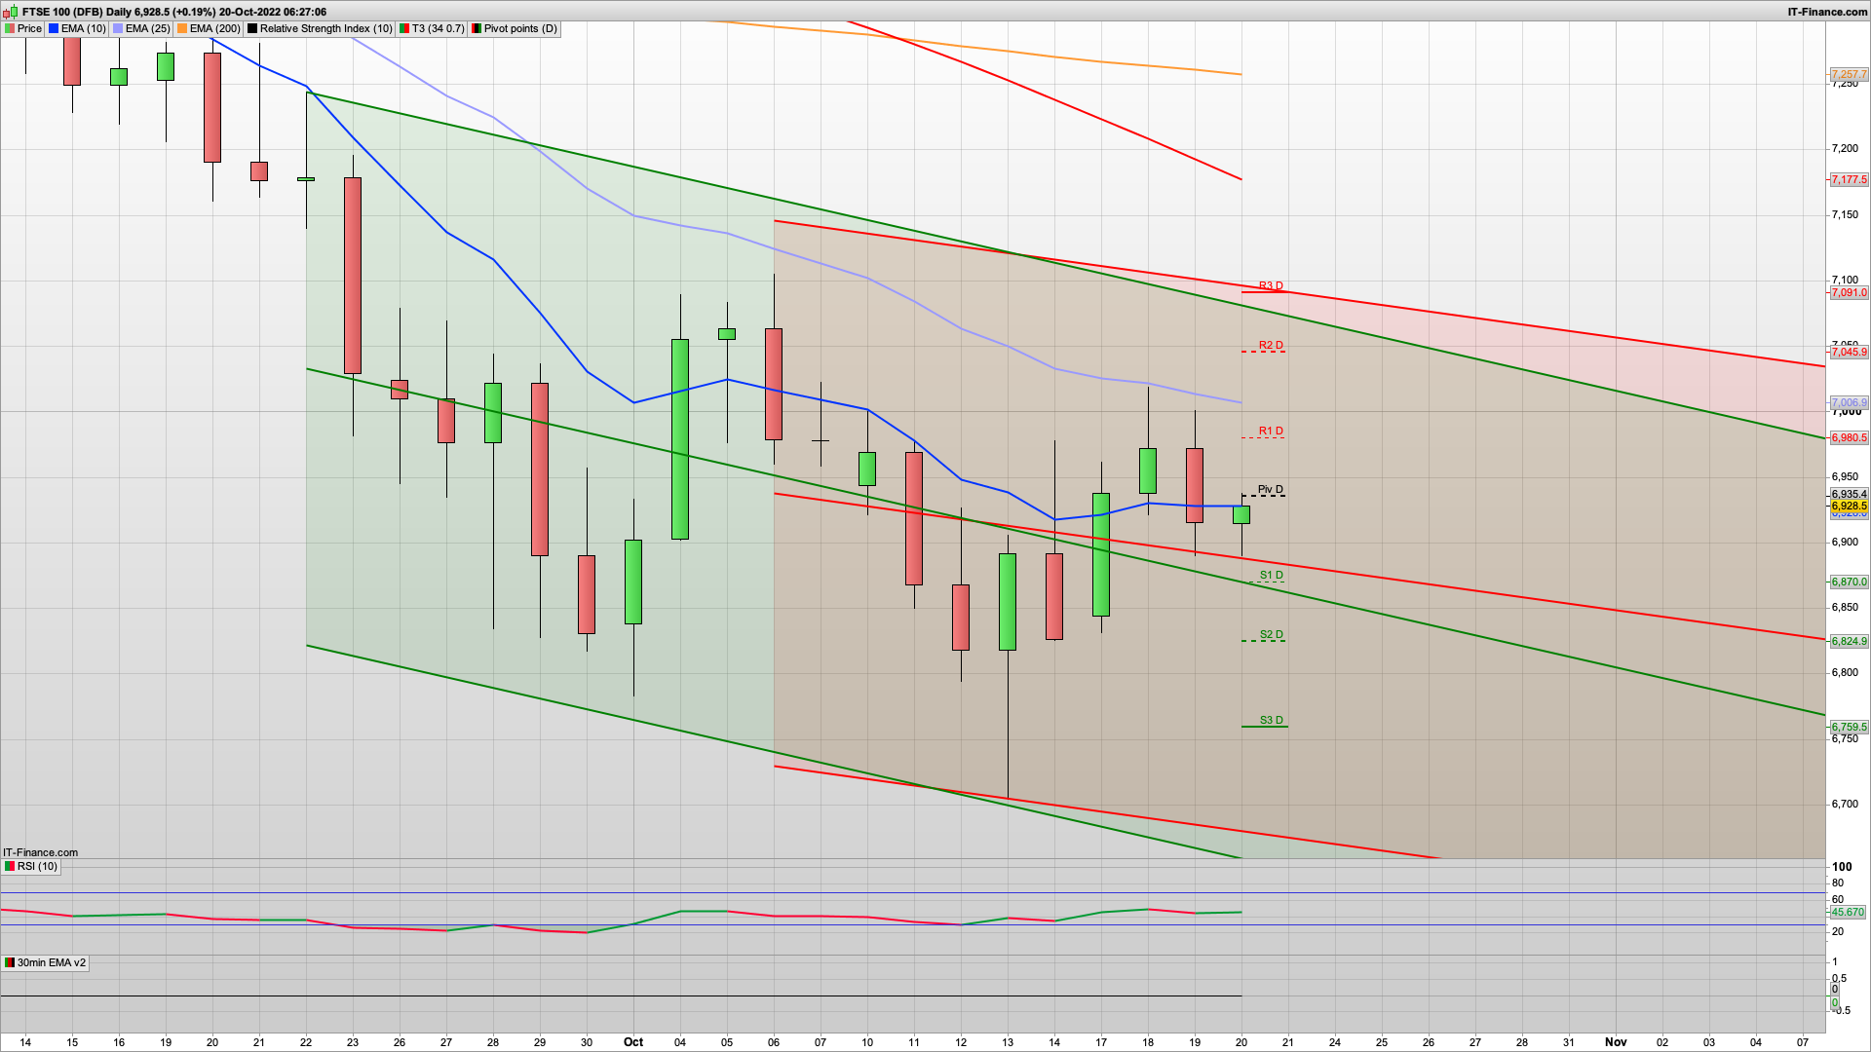
Task: Click the 6,800 price axis label
Action: tap(1845, 673)
